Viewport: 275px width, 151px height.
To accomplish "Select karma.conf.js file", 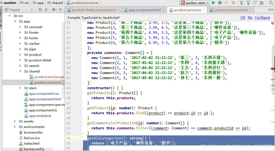I will pos(34,149).
